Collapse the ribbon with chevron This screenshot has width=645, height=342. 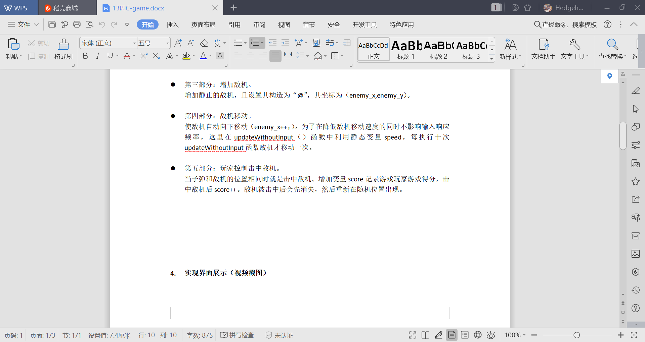click(634, 24)
